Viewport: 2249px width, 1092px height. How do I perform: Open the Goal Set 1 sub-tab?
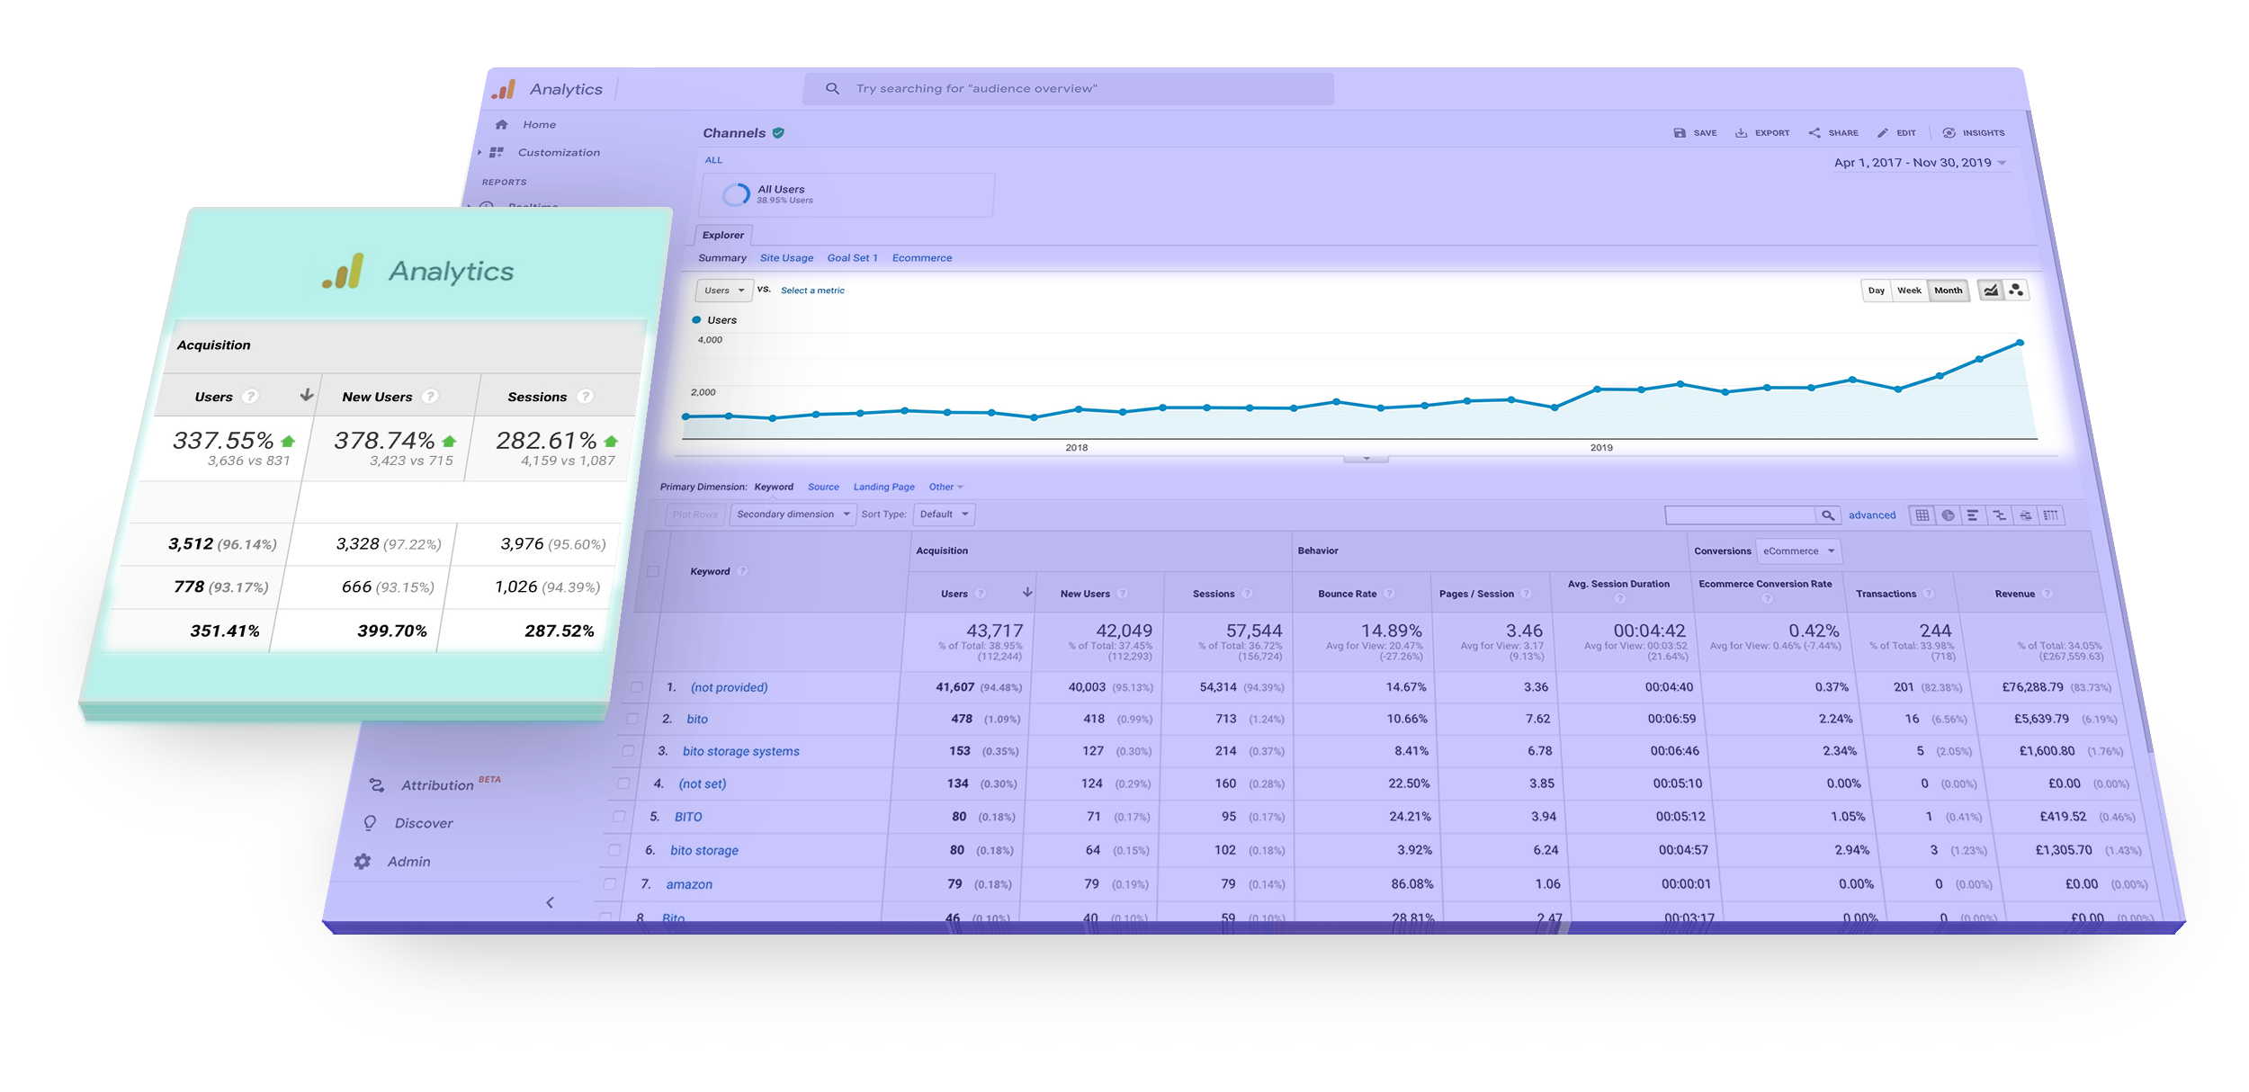coord(852,258)
